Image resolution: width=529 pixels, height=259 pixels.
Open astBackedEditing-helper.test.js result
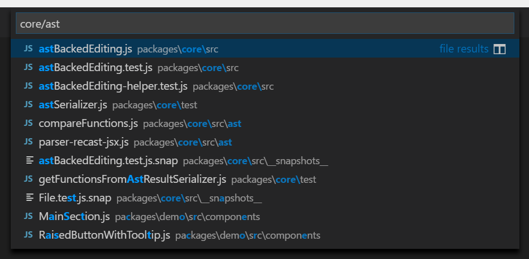pos(265,86)
